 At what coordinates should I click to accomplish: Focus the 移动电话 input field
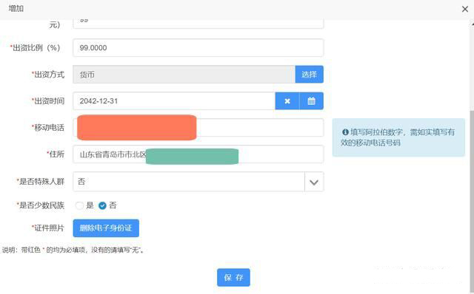[x=198, y=128]
